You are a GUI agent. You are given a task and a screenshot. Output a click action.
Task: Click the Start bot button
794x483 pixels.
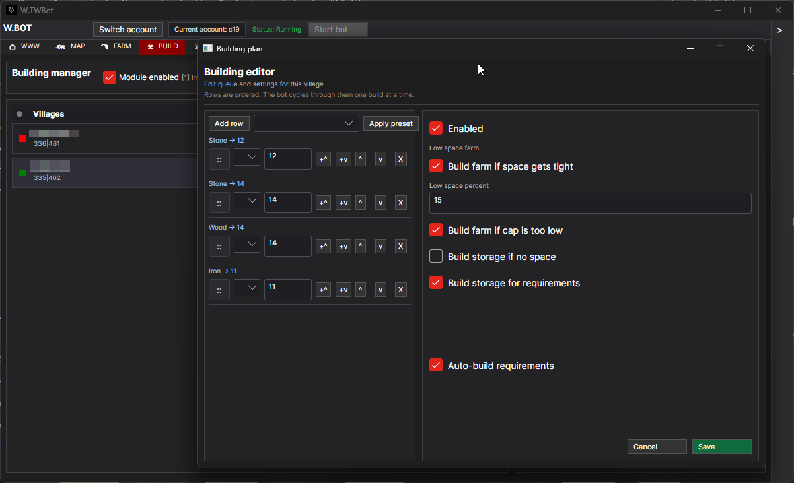(x=338, y=30)
